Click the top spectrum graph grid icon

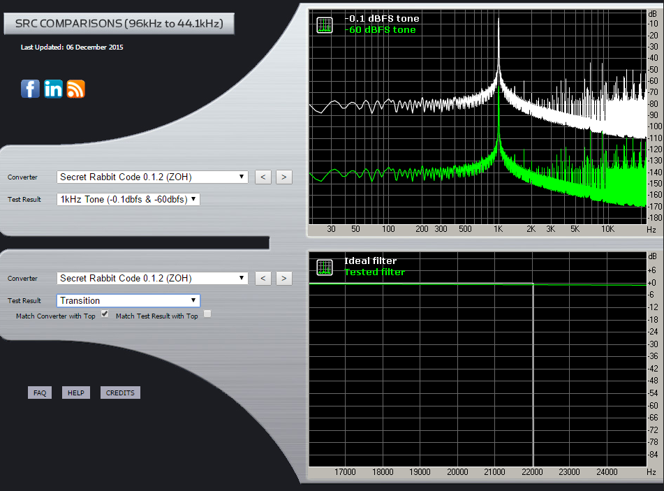[325, 25]
